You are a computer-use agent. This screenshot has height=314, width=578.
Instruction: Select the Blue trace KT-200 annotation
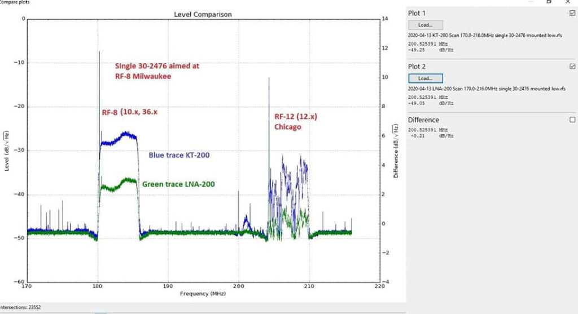coord(179,155)
